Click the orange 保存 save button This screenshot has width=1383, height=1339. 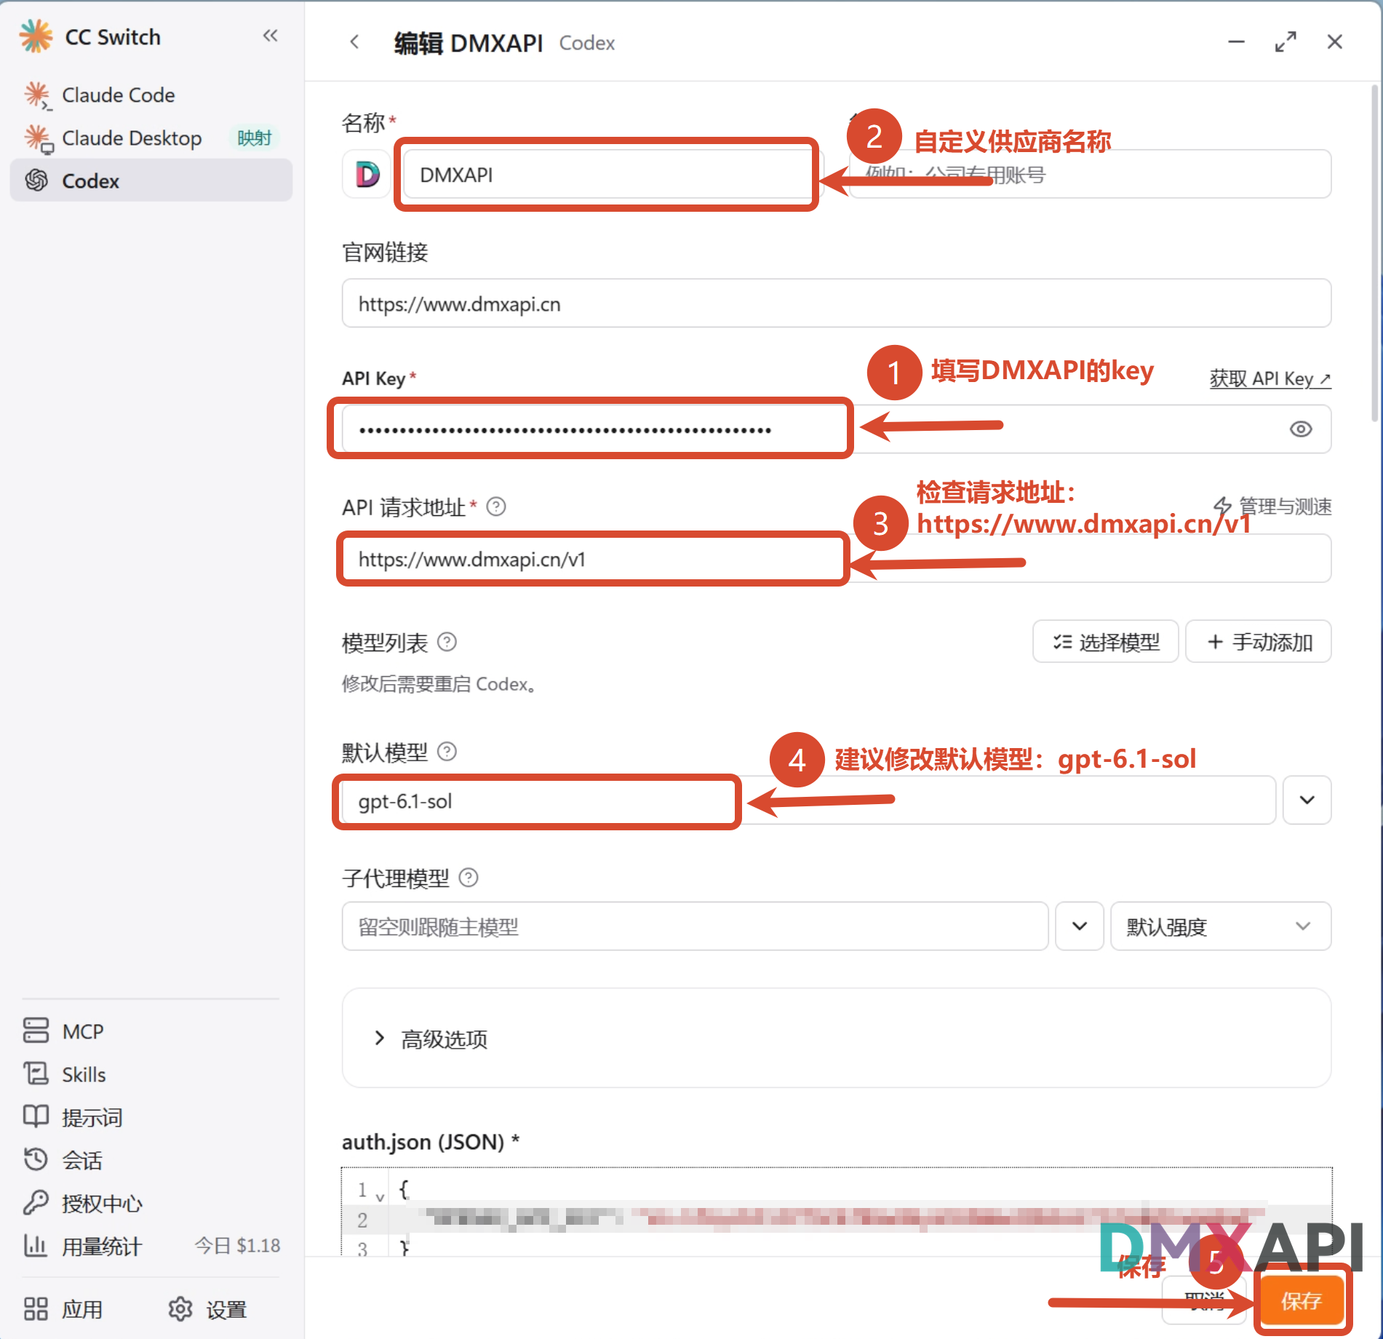[x=1302, y=1300]
